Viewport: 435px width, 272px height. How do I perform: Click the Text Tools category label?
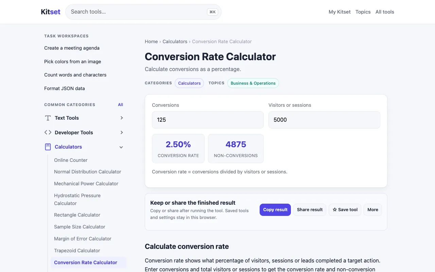click(x=67, y=118)
